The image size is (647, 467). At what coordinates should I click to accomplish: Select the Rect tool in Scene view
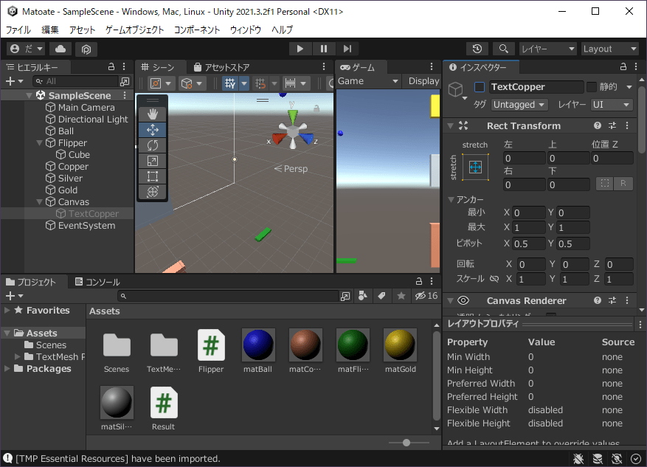coord(152,176)
